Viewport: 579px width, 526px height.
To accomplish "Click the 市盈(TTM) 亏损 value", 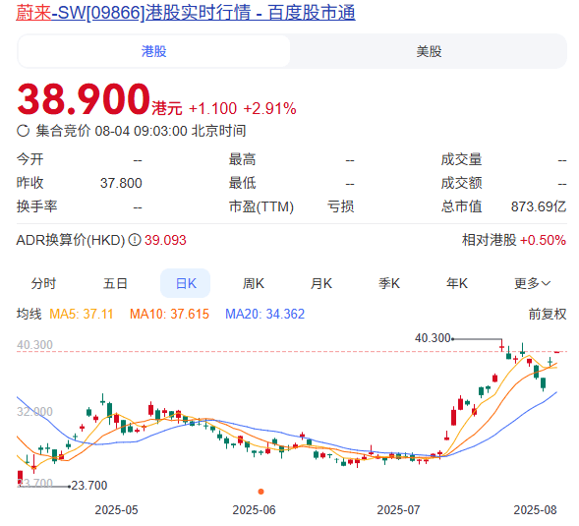I will click(x=340, y=206).
